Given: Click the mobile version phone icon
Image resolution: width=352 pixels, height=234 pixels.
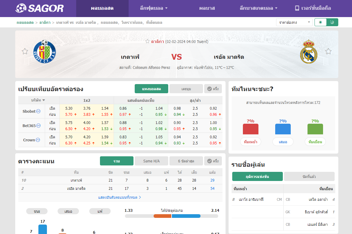Looking at the screenshot, I should 297,8.
